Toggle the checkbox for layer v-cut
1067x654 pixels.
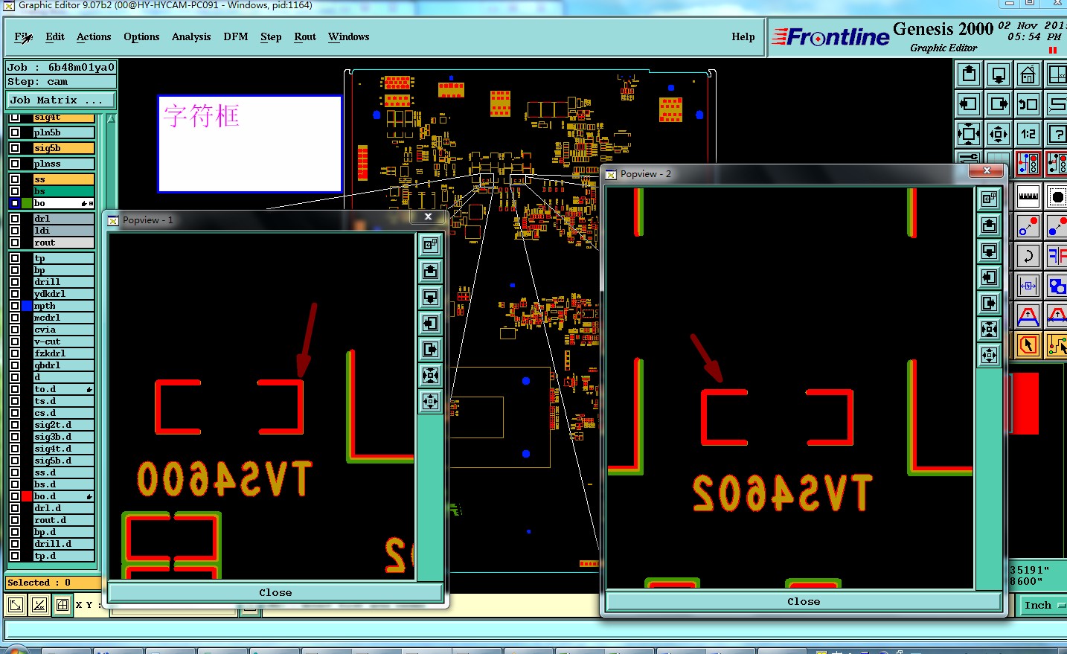click(15, 342)
